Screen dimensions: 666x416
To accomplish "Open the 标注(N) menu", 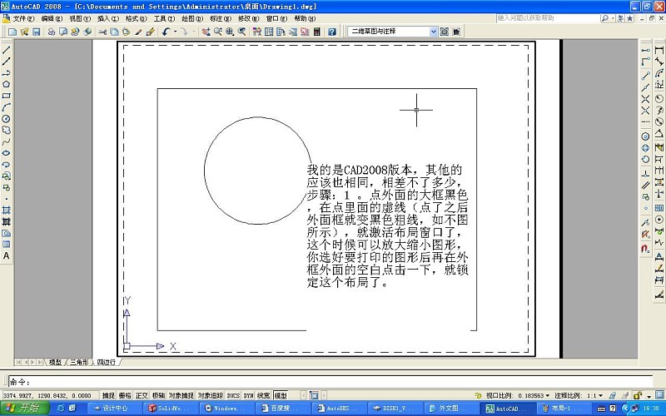I will pyautogui.click(x=221, y=18).
